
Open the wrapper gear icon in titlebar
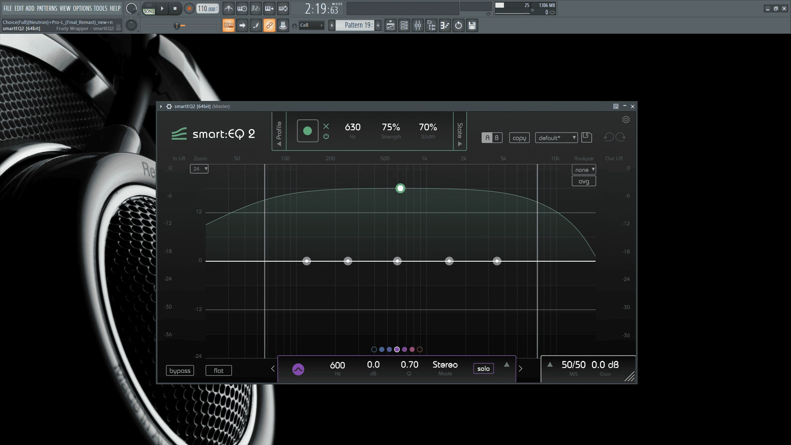tap(169, 106)
